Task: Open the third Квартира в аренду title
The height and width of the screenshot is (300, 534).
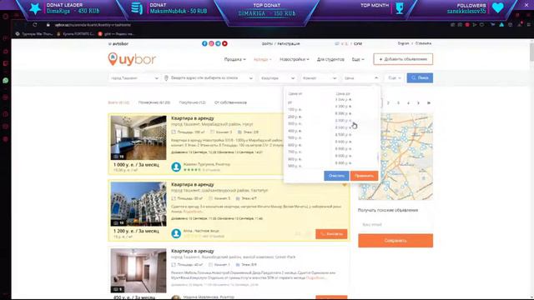Action: pos(193,251)
